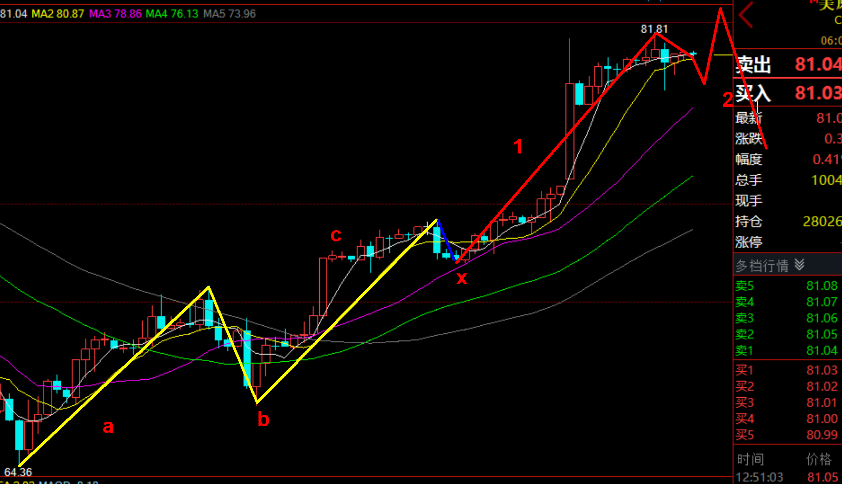Click the 涨跌 change row
The width and height of the screenshot is (842, 484).
pyautogui.click(x=788, y=139)
